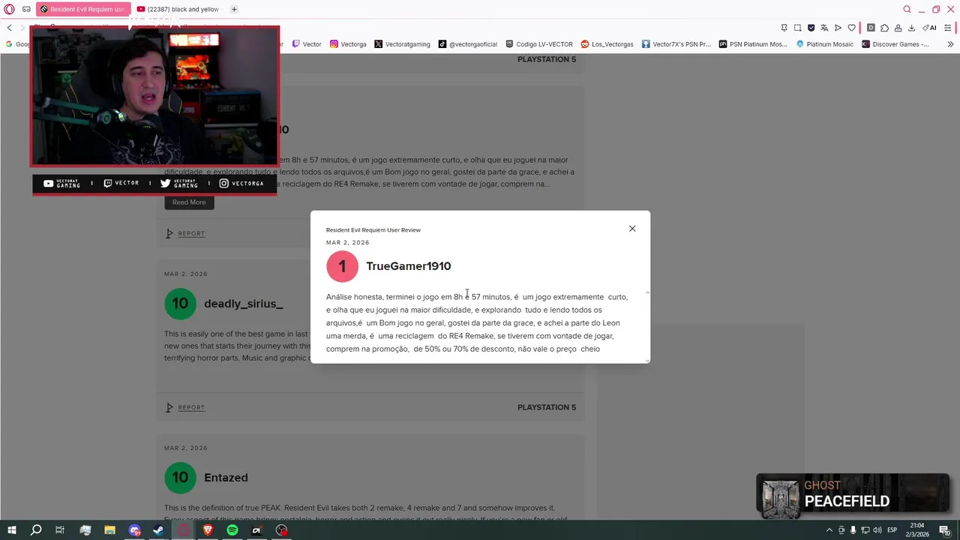Expand the bookmarks overflow chevron
The height and width of the screenshot is (540, 960).
coord(950,44)
